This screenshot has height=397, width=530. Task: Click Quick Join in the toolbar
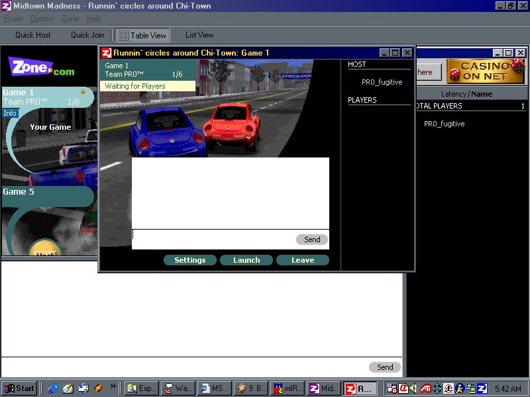click(x=87, y=35)
